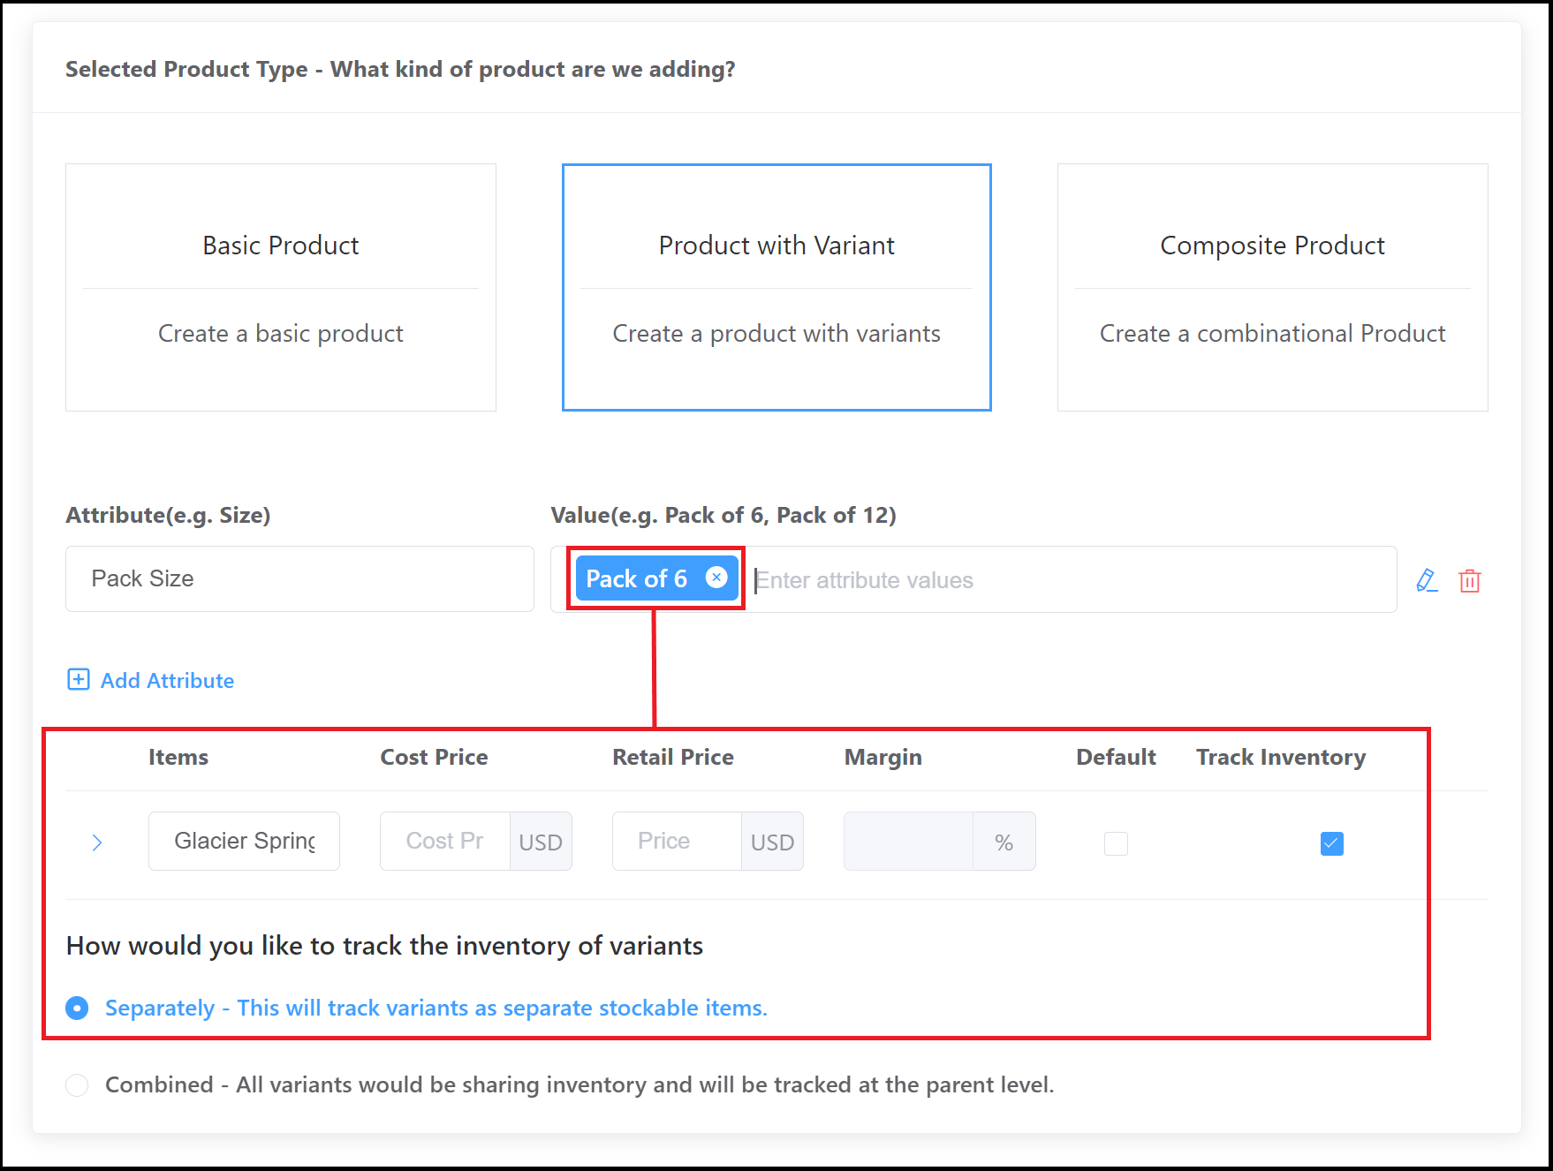Check the Default checkbox for variant
1553x1171 pixels.
pyautogui.click(x=1116, y=843)
